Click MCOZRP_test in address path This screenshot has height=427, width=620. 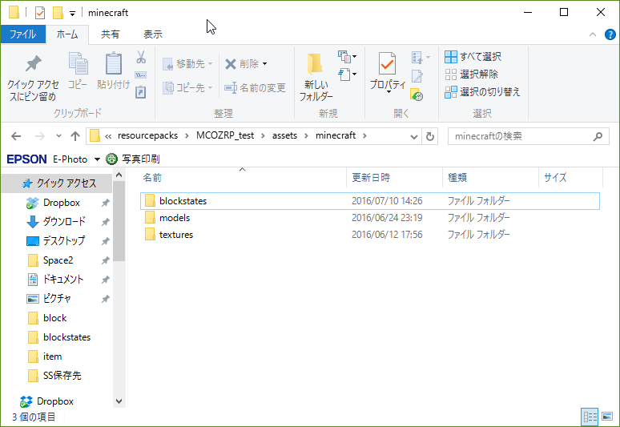[x=225, y=135]
